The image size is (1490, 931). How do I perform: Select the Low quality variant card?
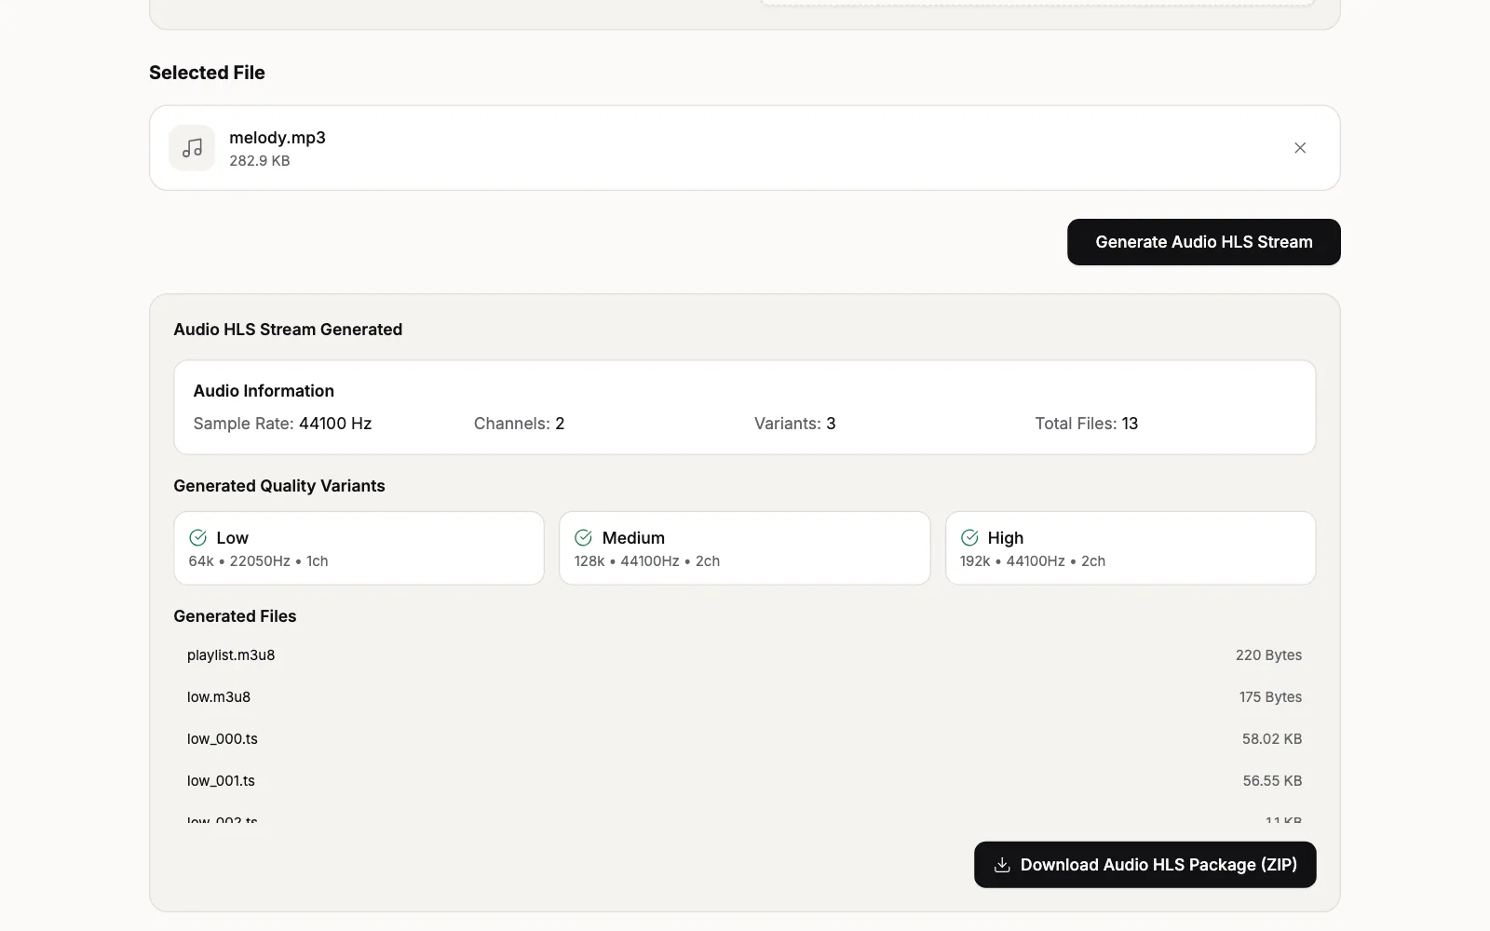click(x=359, y=548)
